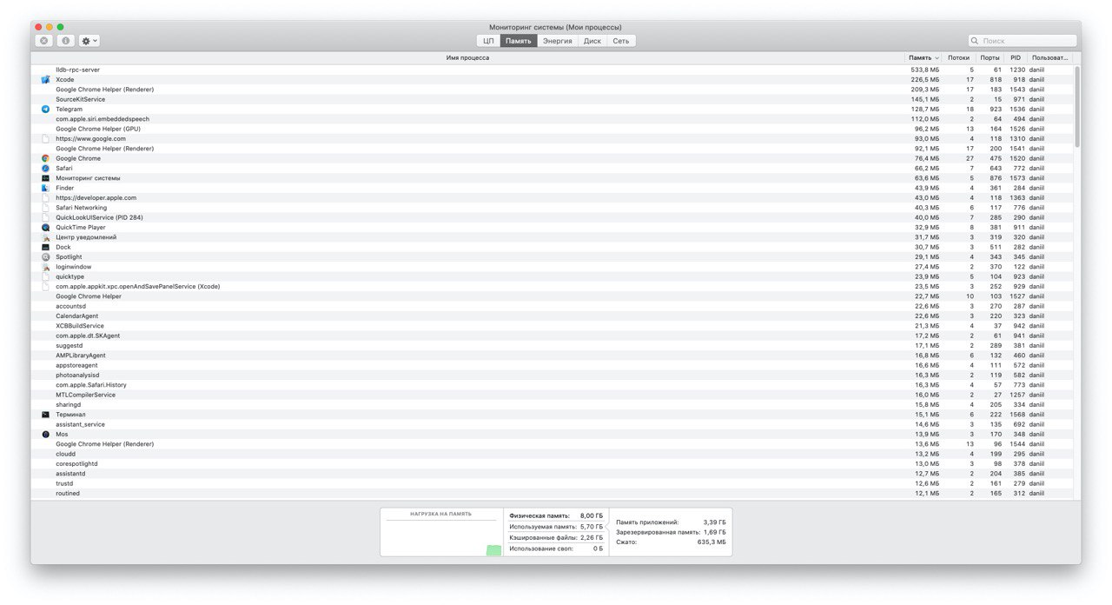Sort by the Потоки column header
The width and height of the screenshot is (1112, 605).
[959, 57]
